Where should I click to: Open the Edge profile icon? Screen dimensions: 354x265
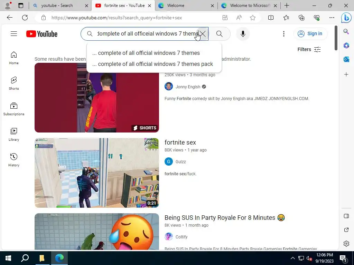point(8,6)
